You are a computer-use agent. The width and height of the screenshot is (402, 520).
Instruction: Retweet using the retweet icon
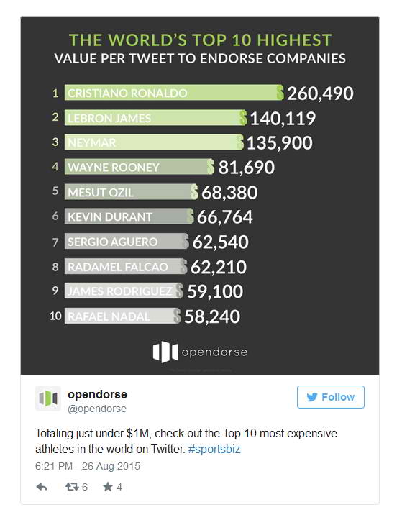(72, 487)
